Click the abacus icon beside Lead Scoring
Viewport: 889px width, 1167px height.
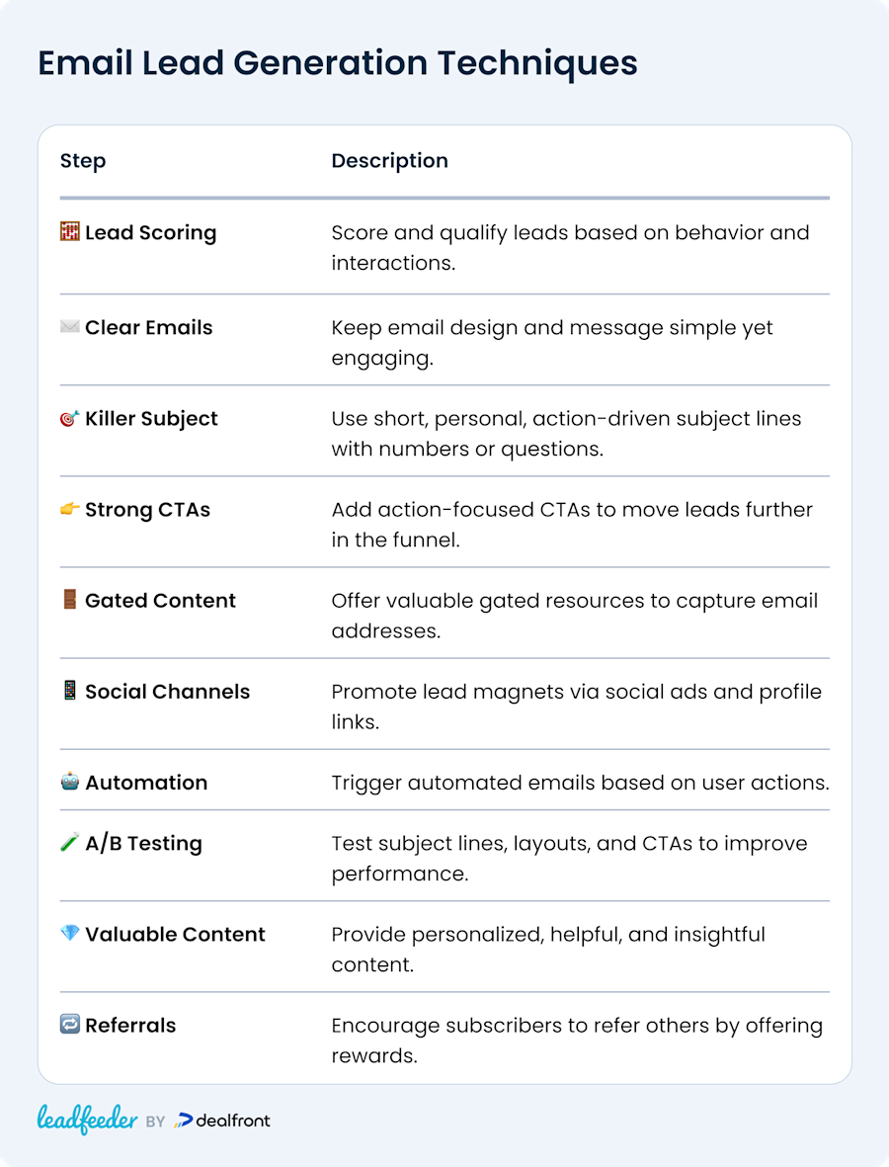(x=70, y=231)
